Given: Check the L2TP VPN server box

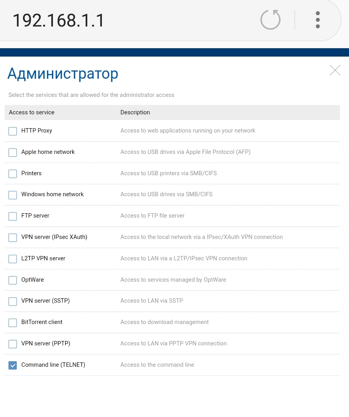Looking at the screenshot, I should click(x=13, y=259).
